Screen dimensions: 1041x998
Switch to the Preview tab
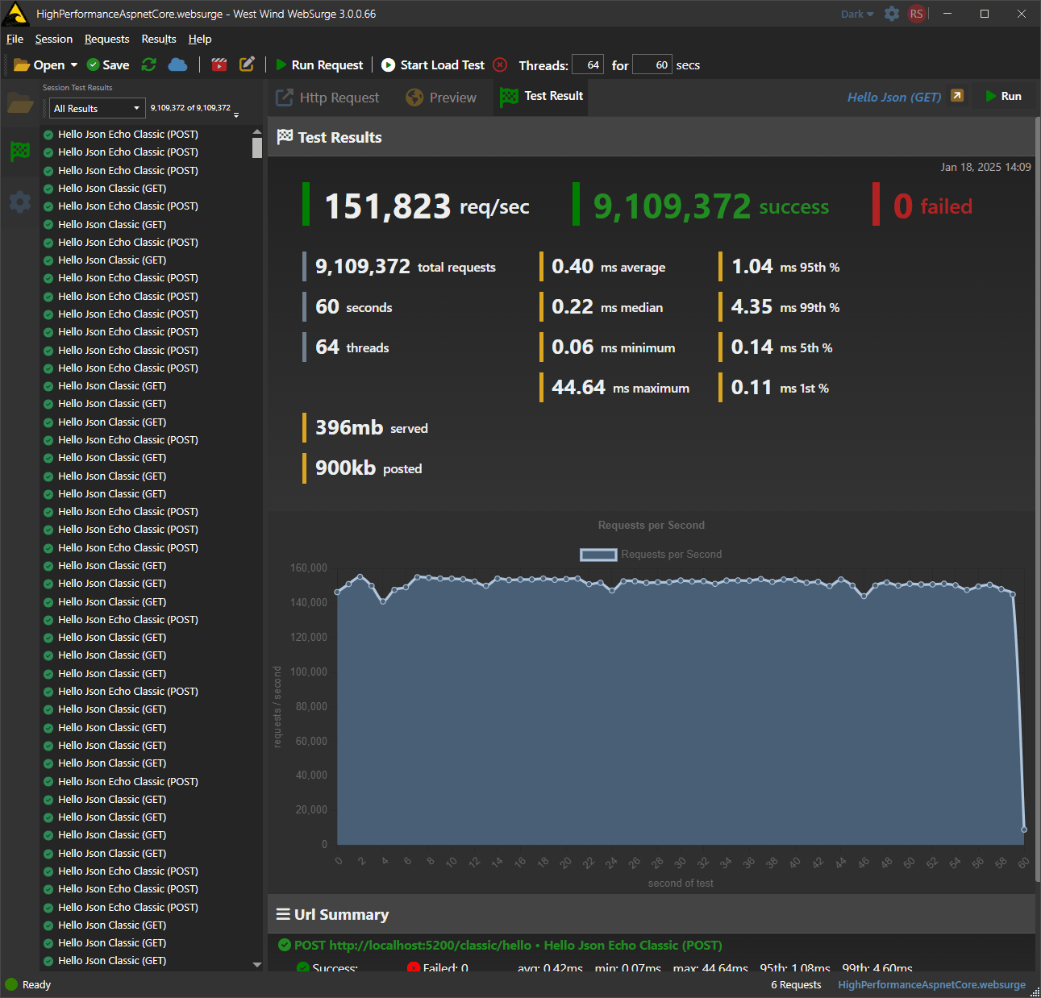(441, 98)
